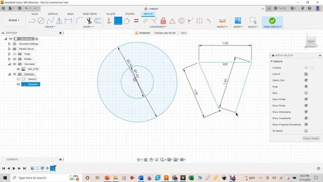Toggle the Show Projected Geometries checkbox

[306, 124]
